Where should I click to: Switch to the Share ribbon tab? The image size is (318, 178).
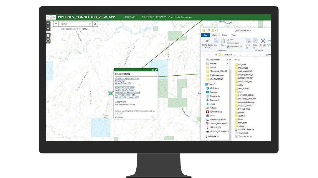224,35
